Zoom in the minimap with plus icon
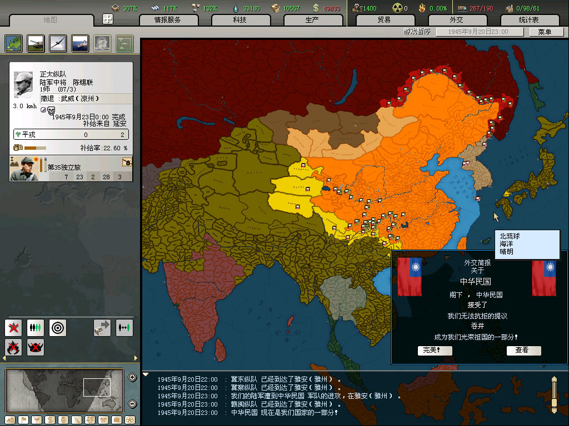The height and width of the screenshot is (426, 569). (x=132, y=378)
